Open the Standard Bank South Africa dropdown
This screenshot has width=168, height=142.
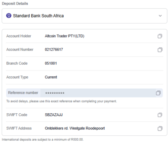point(84,16)
